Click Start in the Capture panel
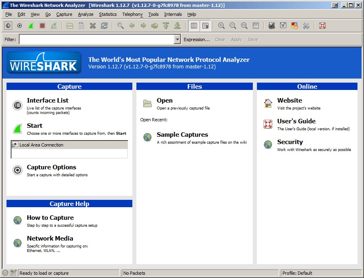364x278 pixels. (35, 126)
